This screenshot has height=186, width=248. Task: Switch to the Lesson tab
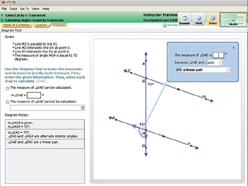(x=41, y=25)
